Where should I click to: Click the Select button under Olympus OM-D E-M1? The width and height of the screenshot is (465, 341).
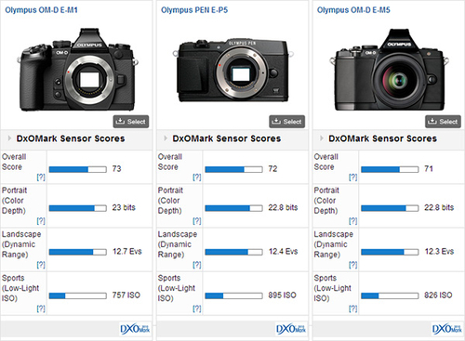pyautogui.click(x=131, y=122)
